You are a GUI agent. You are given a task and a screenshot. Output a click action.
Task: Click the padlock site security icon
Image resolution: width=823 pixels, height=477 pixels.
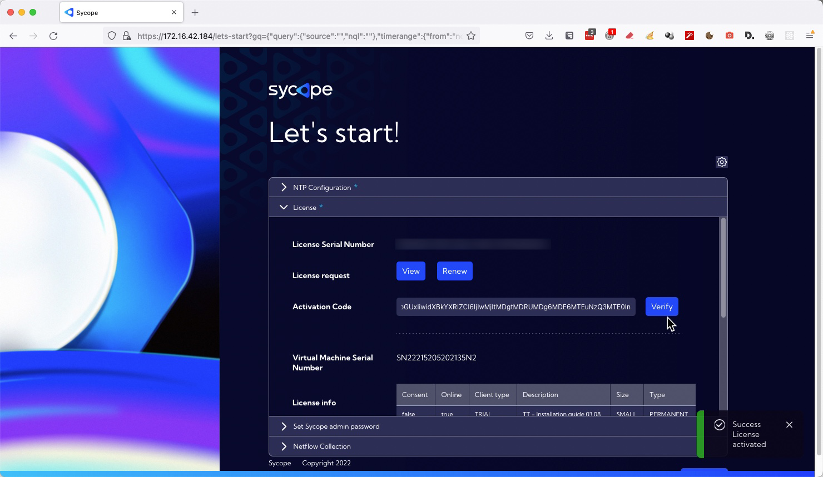click(127, 36)
